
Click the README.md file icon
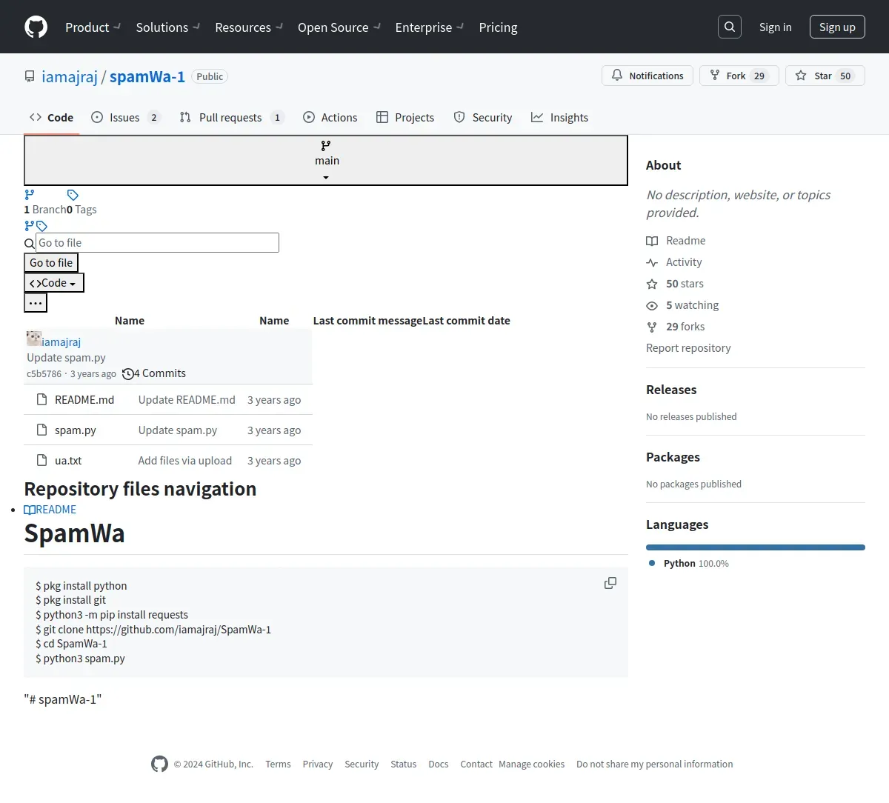(x=42, y=400)
